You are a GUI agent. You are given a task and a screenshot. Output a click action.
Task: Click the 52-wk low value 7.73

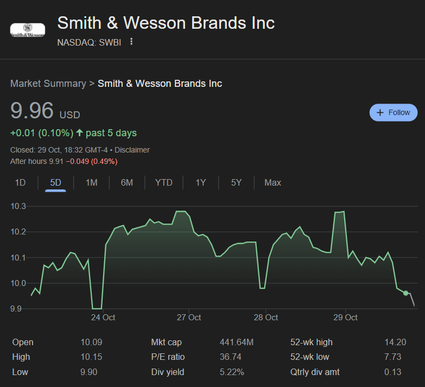click(x=393, y=357)
